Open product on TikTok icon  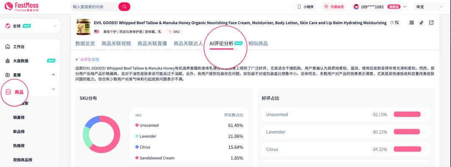pos(421,22)
